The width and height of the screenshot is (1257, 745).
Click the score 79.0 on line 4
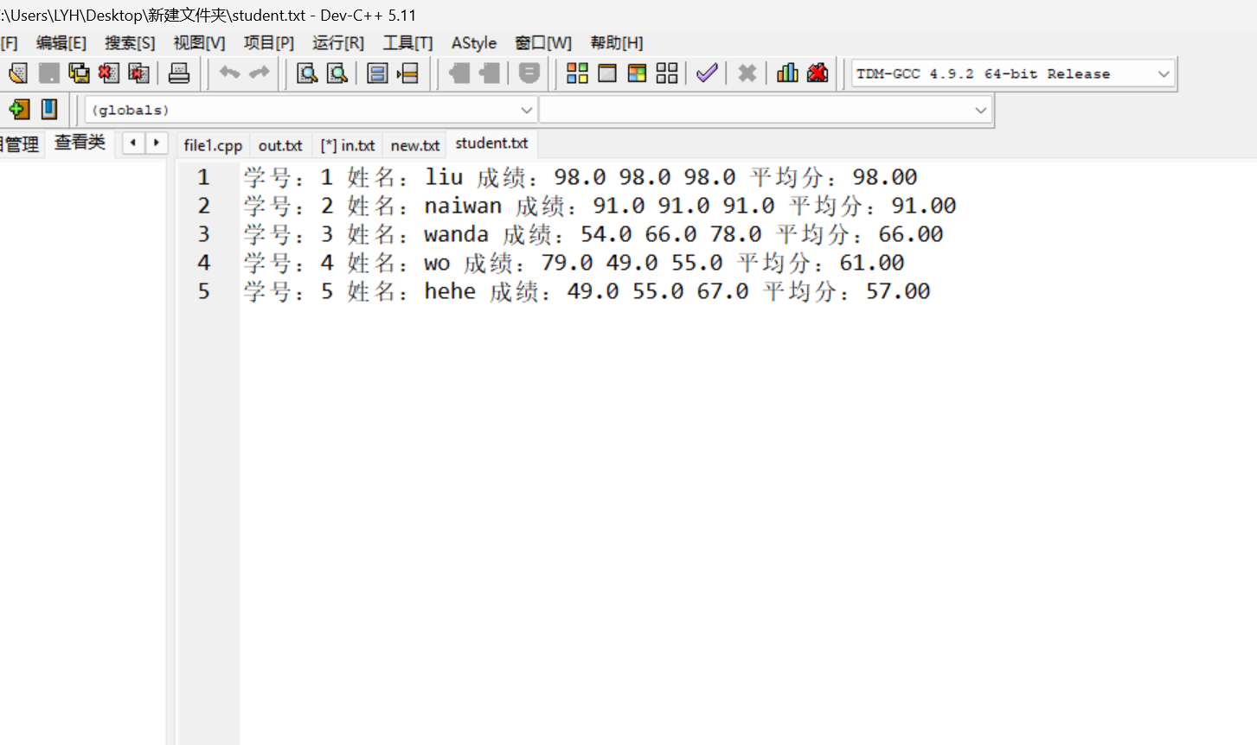(568, 263)
